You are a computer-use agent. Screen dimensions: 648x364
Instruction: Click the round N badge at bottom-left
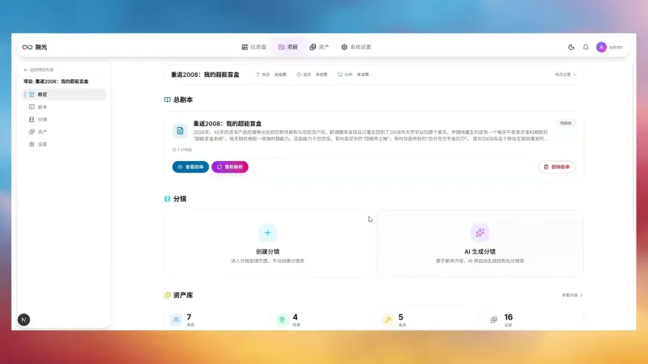click(x=23, y=320)
